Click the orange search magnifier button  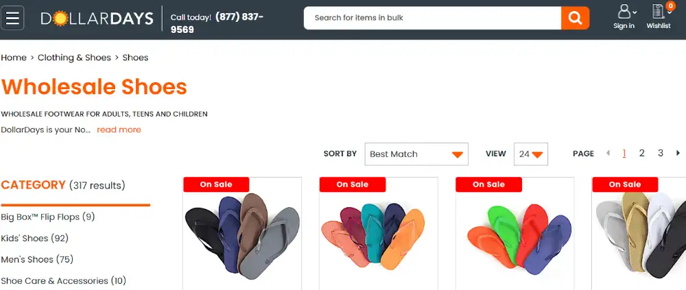click(x=575, y=18)
